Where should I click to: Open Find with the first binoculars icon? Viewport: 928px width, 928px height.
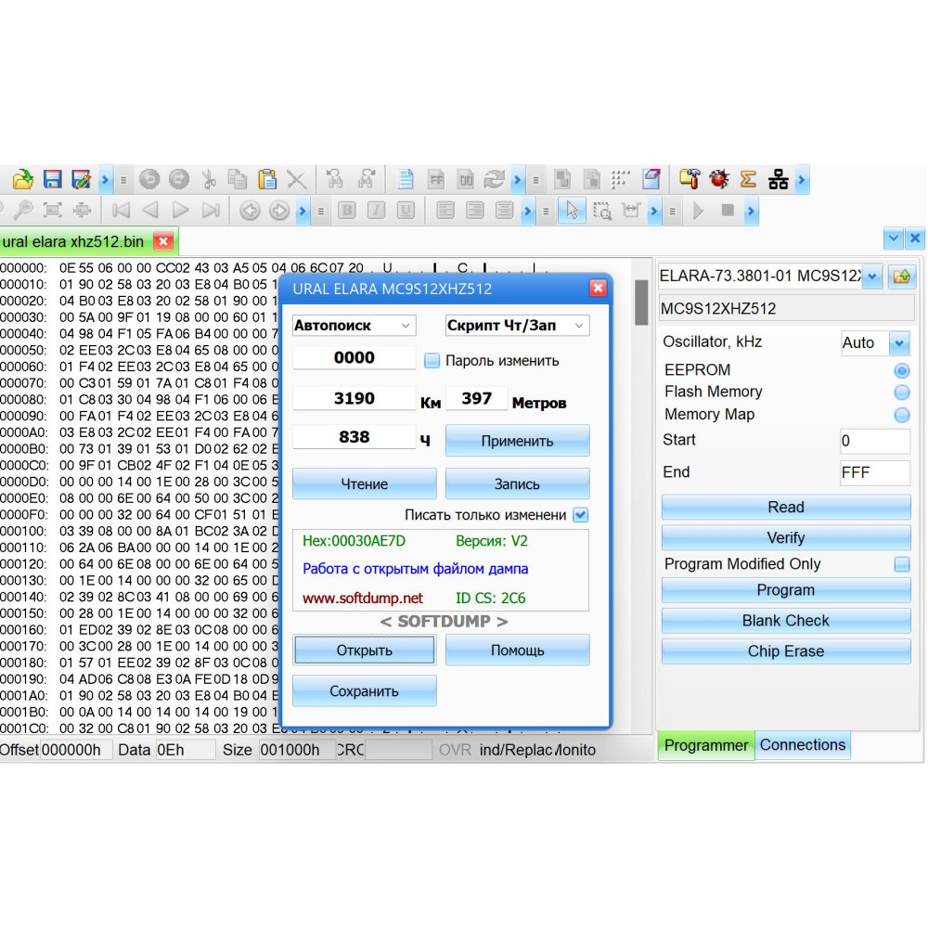click(335, 179)
